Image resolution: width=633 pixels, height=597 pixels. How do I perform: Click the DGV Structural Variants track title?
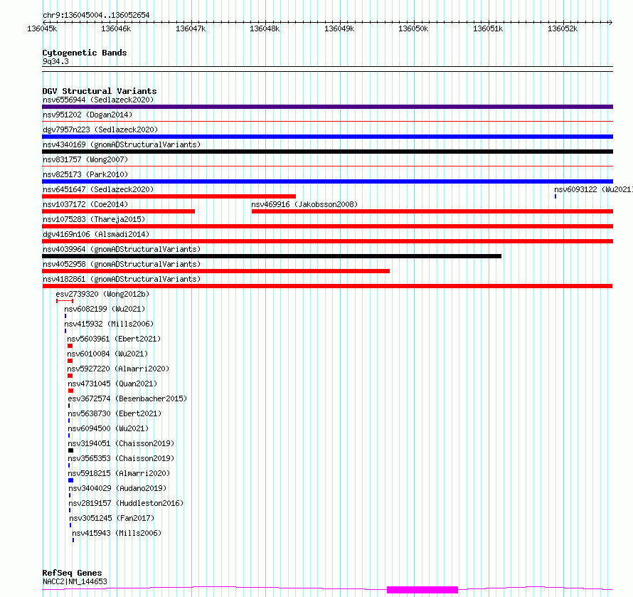[x=100, y=91]
